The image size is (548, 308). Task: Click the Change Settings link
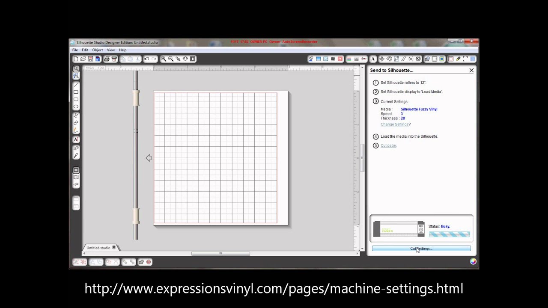click(x=394, y=124)
